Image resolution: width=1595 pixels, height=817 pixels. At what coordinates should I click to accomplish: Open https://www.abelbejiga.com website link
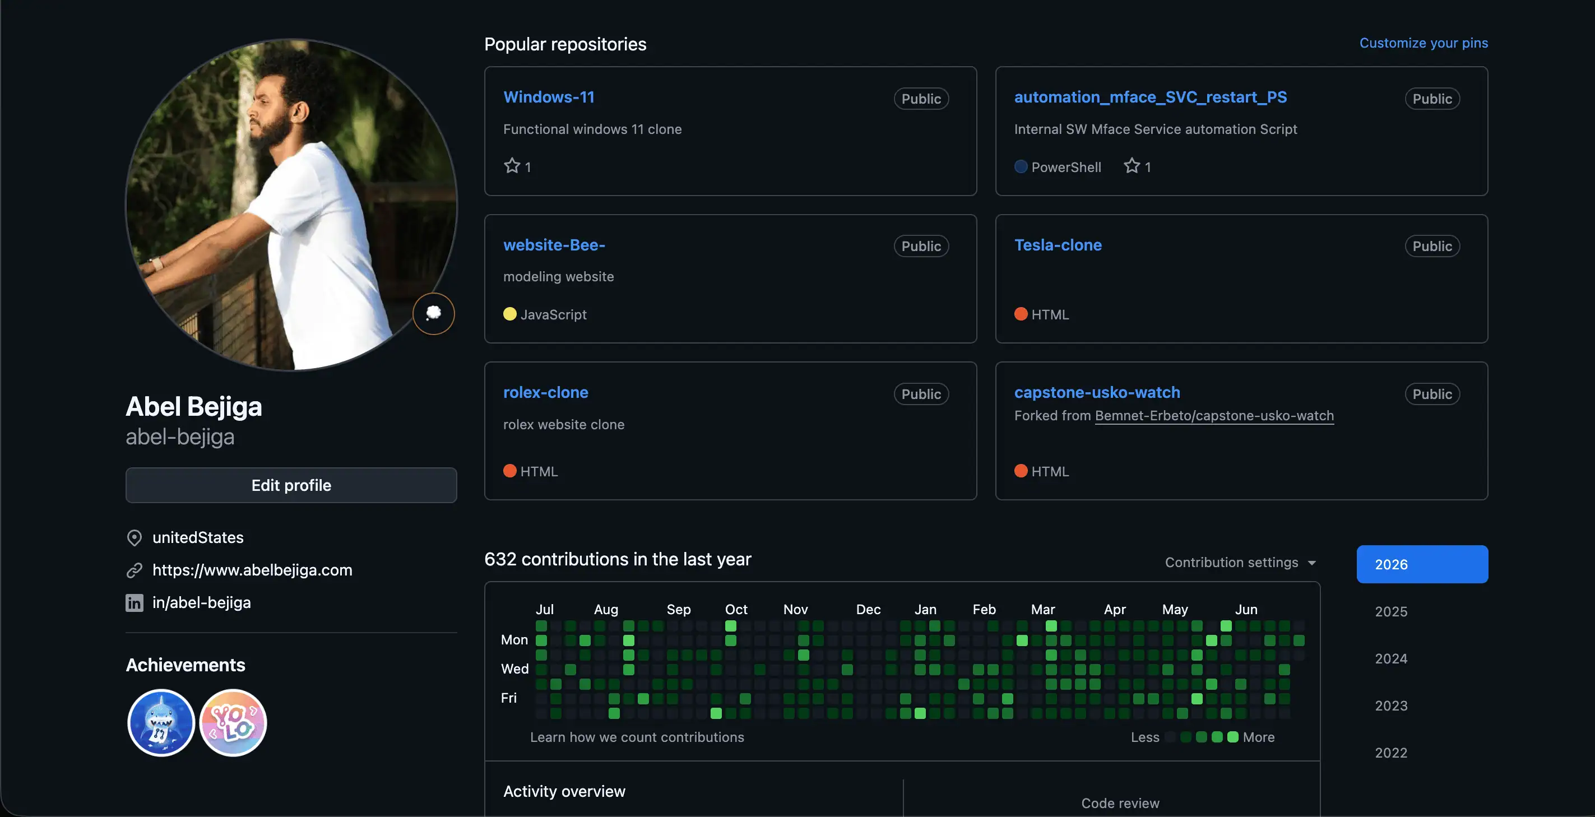coord(252,570)
